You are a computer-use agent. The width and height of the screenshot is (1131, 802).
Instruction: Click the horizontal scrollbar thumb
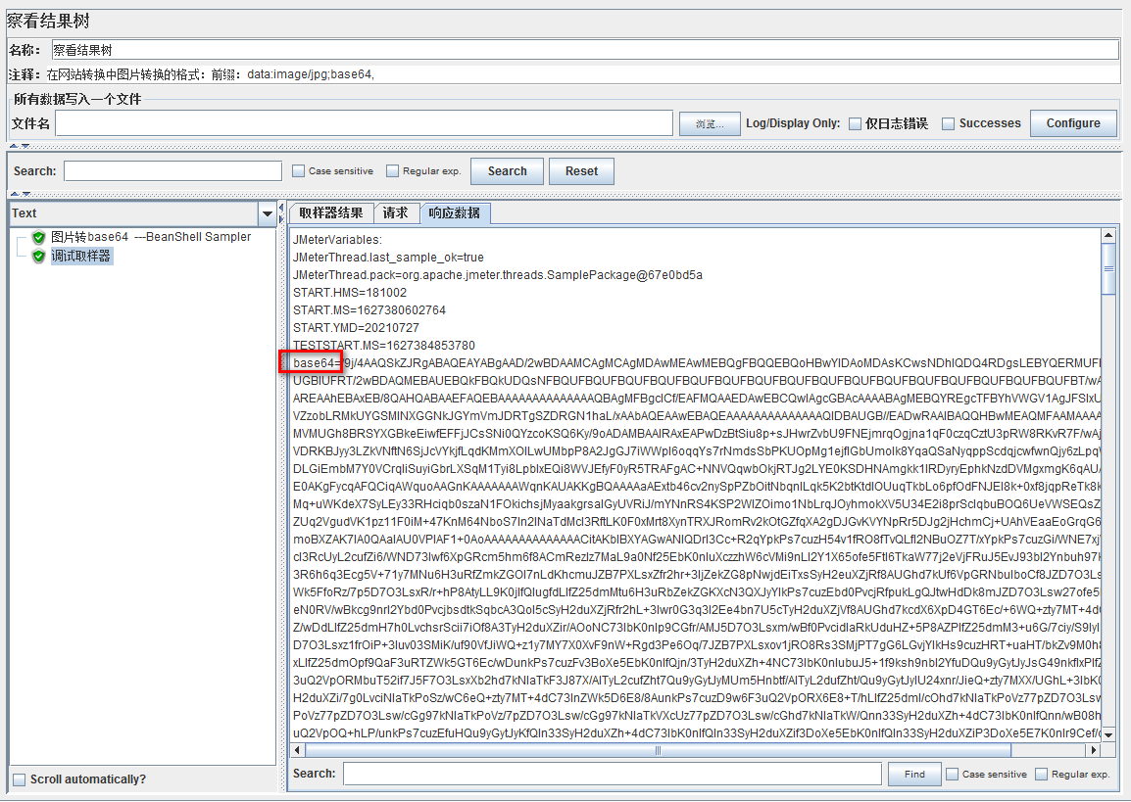coord(658,750)
